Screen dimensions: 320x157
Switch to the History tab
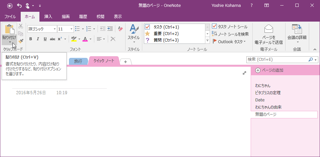tap(83, 17)
